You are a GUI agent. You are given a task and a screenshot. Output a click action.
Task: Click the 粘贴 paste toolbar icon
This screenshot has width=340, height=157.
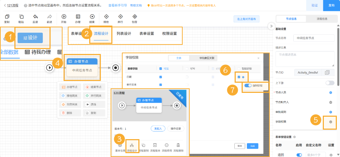21,17
